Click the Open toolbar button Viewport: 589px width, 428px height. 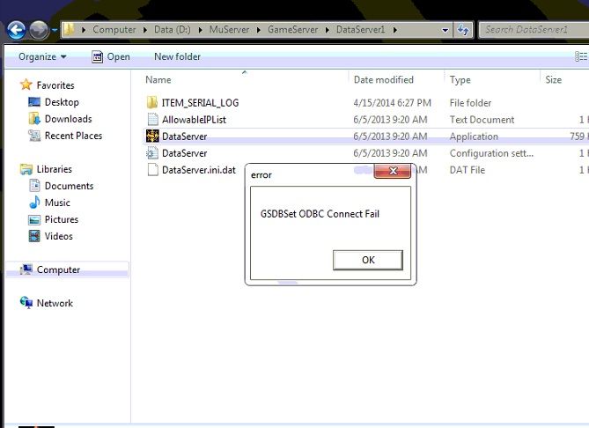[110, 57]
